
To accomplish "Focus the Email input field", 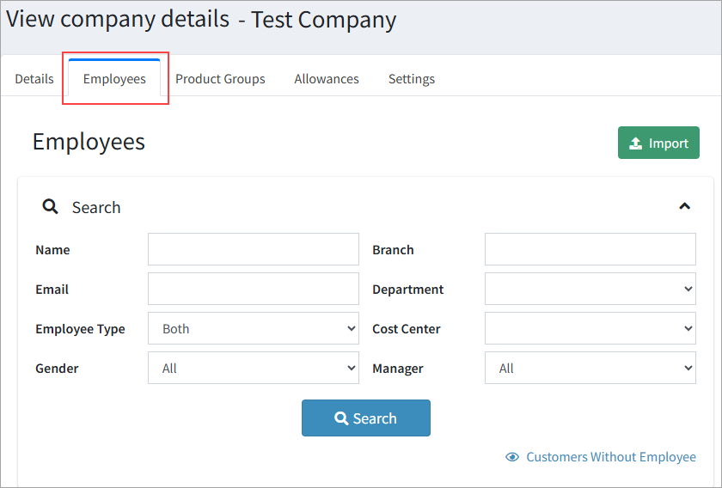I will pos(254,289).
